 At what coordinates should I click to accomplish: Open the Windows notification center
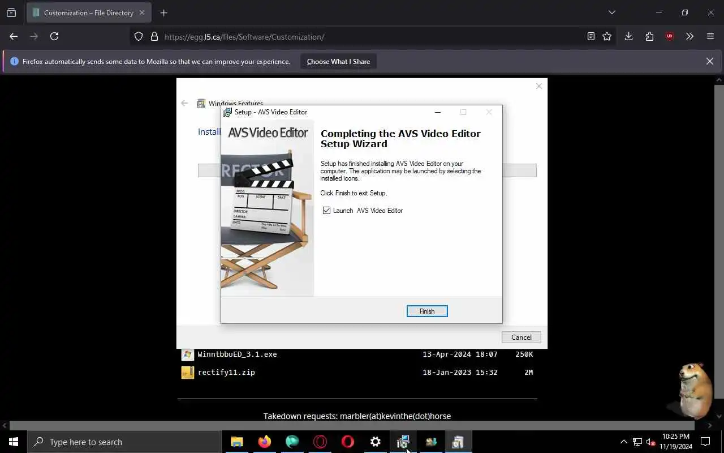tap(705, 442)
